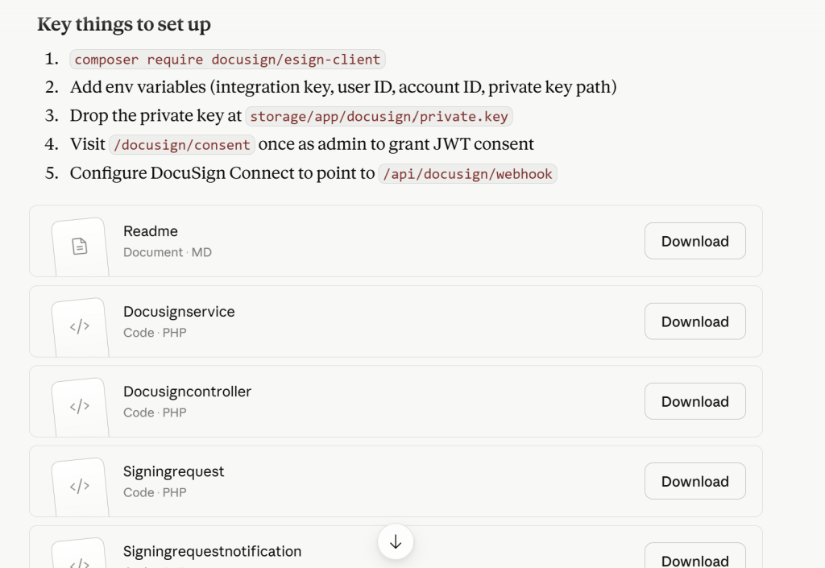Click 'Document · MD' label under Readme
Viewport: 825px width, 568px height.
point(168,252)
